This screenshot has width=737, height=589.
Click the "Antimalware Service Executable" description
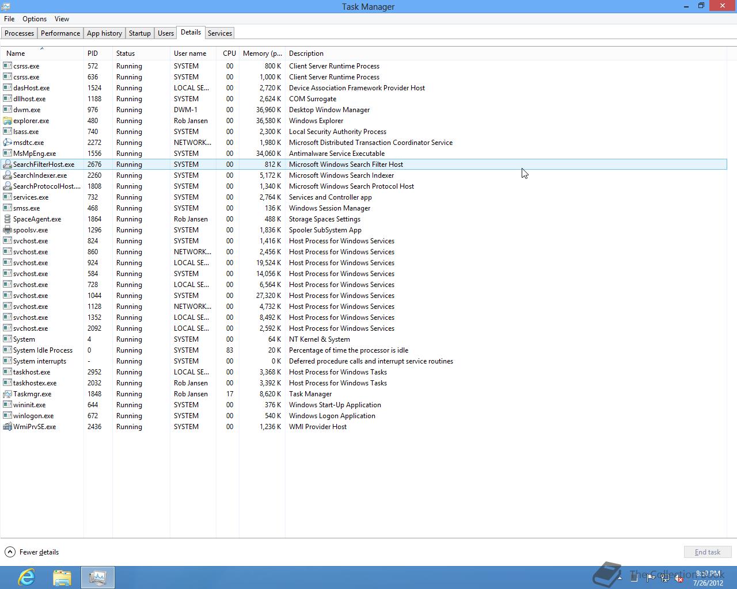tap(337, 154)
